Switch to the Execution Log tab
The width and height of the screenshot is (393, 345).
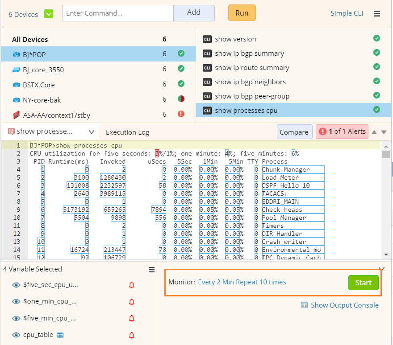(127, 132)
